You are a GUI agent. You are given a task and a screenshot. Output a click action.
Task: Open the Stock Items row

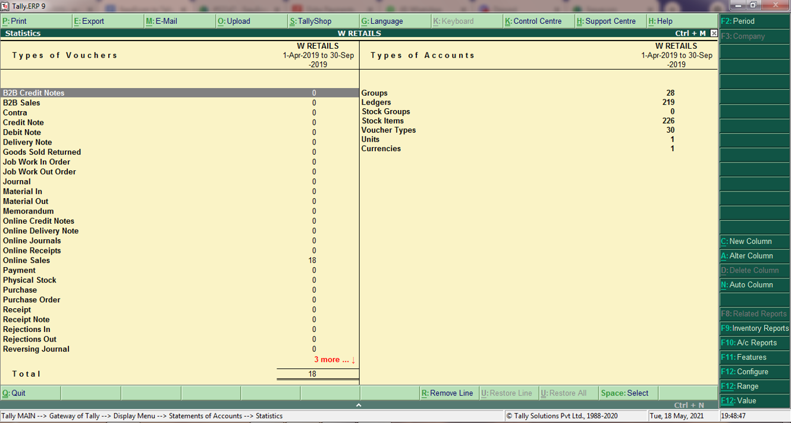click(x=539, y=121)
